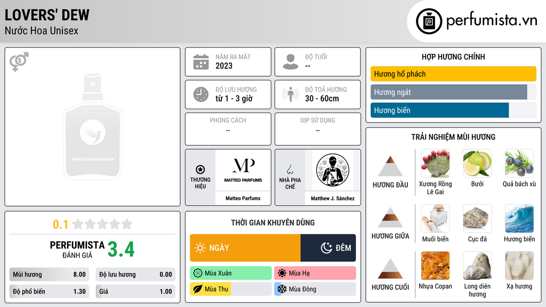Click the Mùi hương 8.00 score
The width and height of the screenshot is (546, 307).
click(49, 274)
